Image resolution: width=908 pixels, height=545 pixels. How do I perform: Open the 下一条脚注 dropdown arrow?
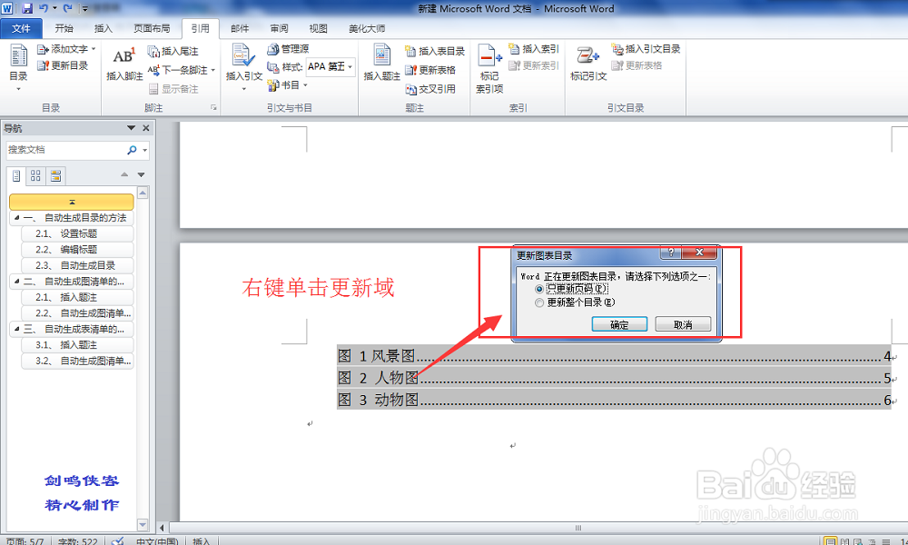click(213, 70)
